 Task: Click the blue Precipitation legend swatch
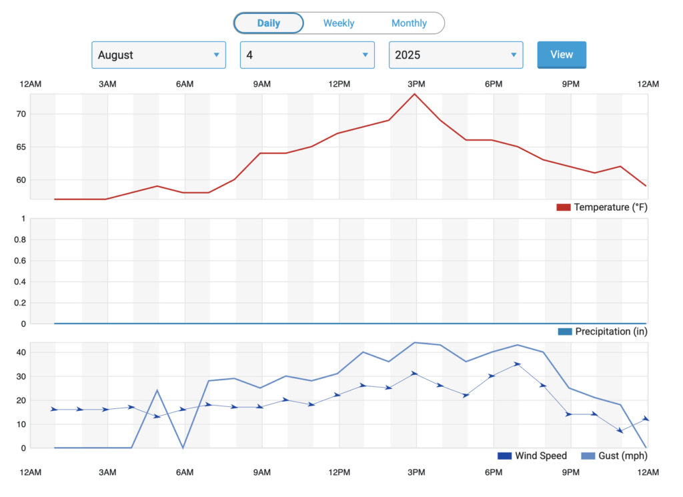(x=565, y=332)
